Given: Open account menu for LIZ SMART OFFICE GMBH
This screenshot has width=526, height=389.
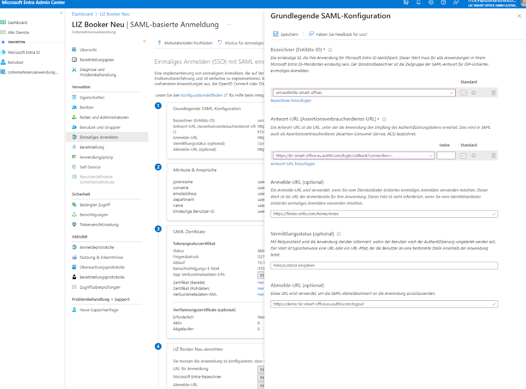Looking at the screenshot, I should pos(496,3).
